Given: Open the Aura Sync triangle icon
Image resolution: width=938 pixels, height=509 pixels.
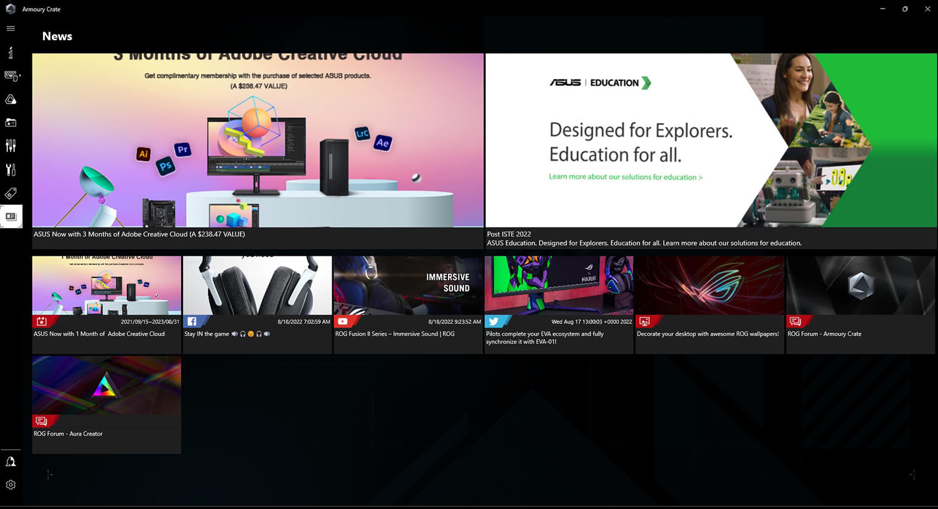Looking at the screenshot, I should click(x=10, y=99).
